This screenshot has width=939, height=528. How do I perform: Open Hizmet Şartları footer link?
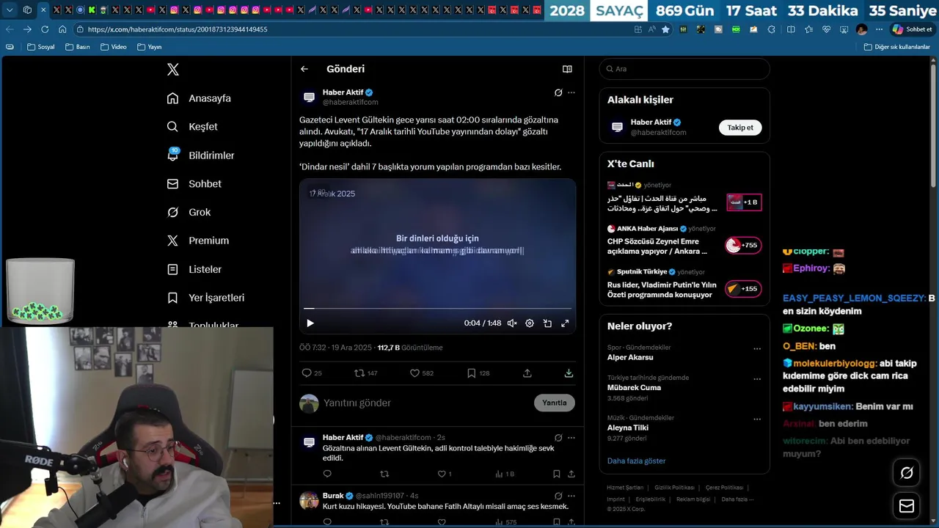[x=625, y=488]
